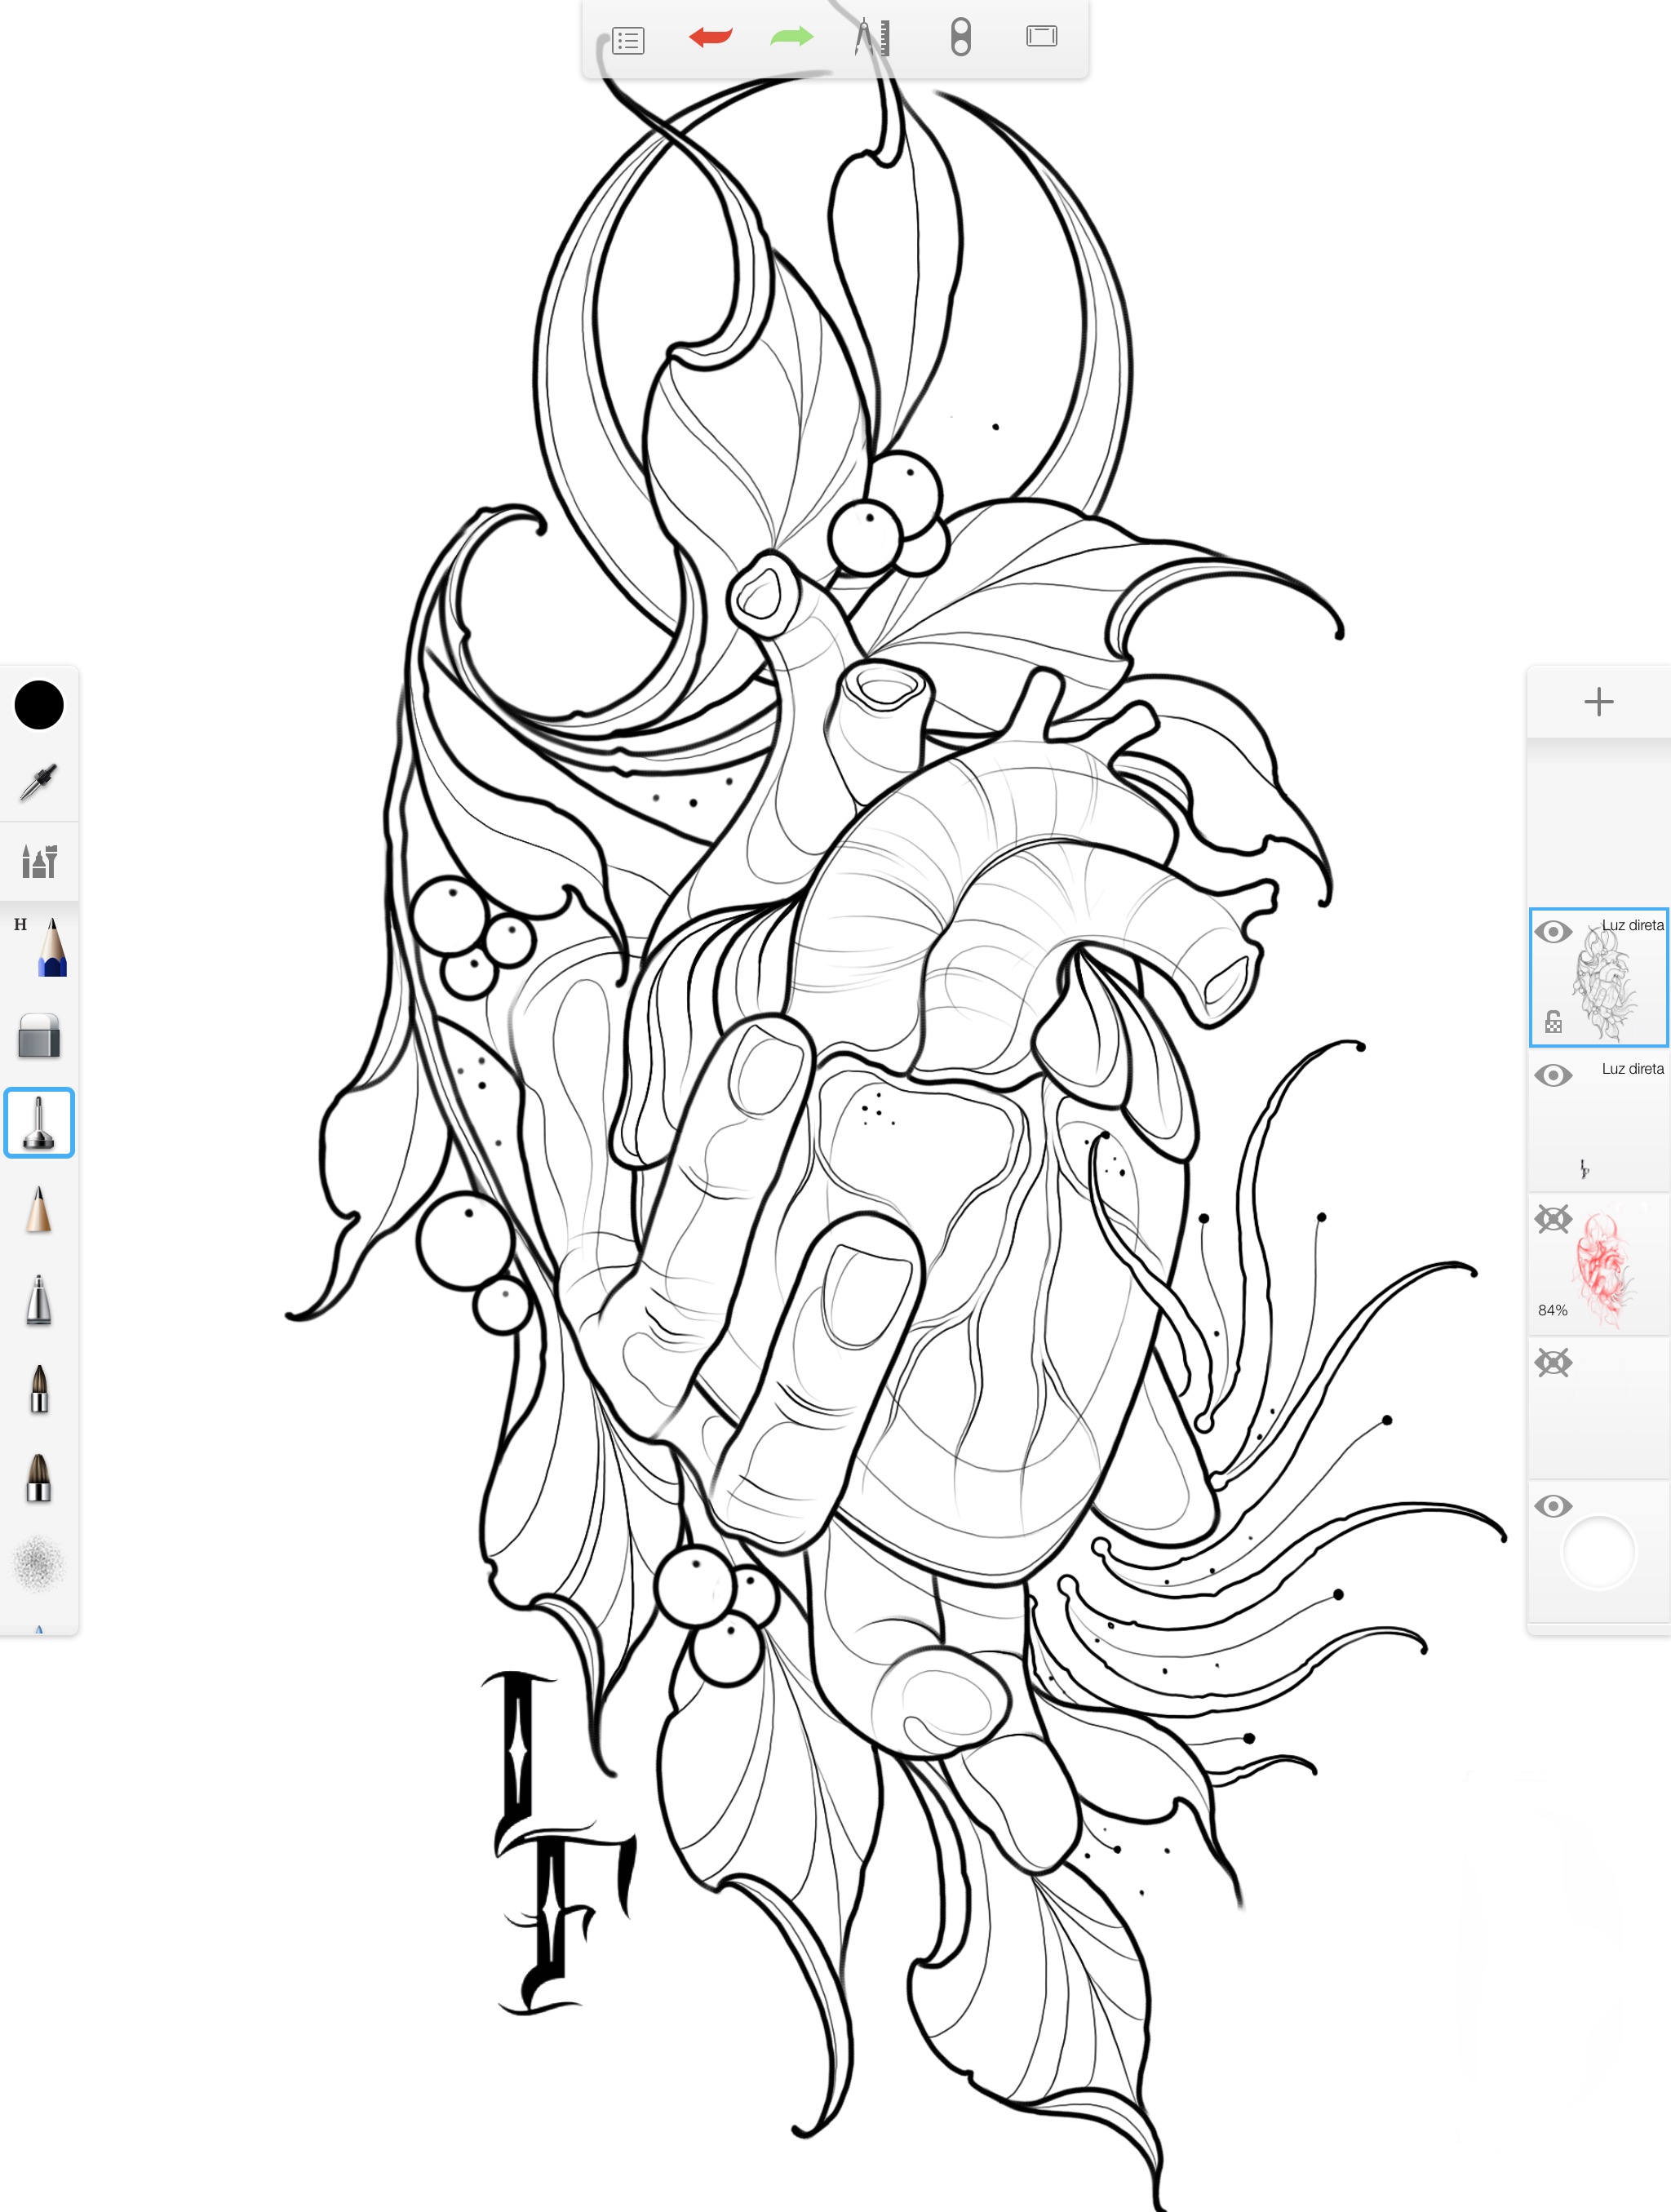This screenshot has height=2212, width=1671.
Task: Toggle visibility of the background layer
Action: click(1554, 1507)
